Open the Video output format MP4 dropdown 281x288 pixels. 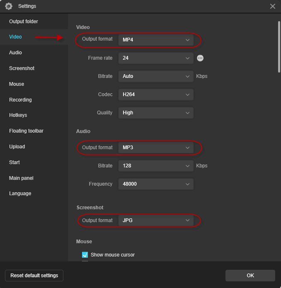pyautogui.click(x=156, y=40)
